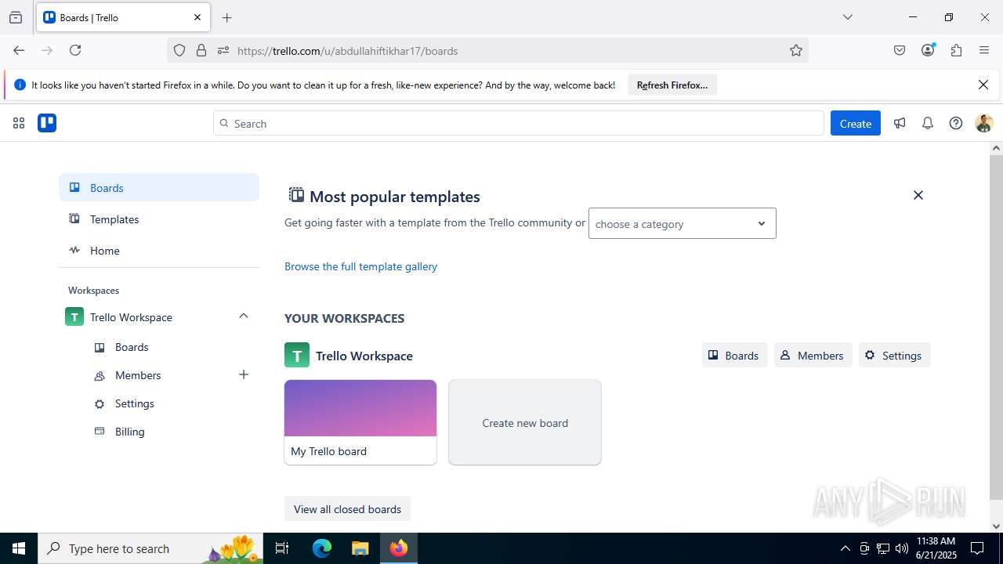Dismiss the Firefox notification bar
The width and height of the screenshot is (1003, 564).
[x=983, y=85]
